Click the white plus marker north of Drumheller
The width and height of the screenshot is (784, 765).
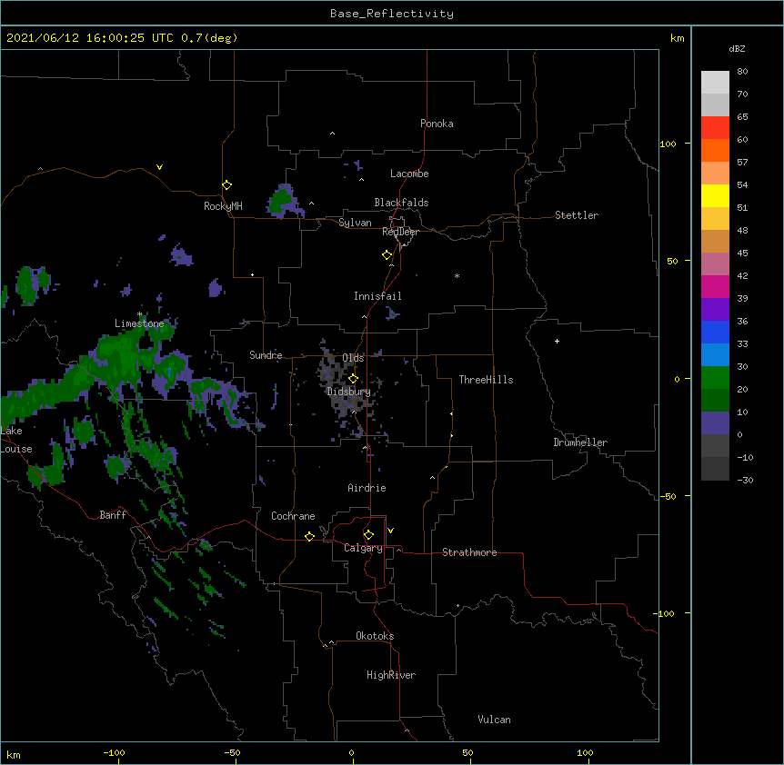(x=557, y=341)
